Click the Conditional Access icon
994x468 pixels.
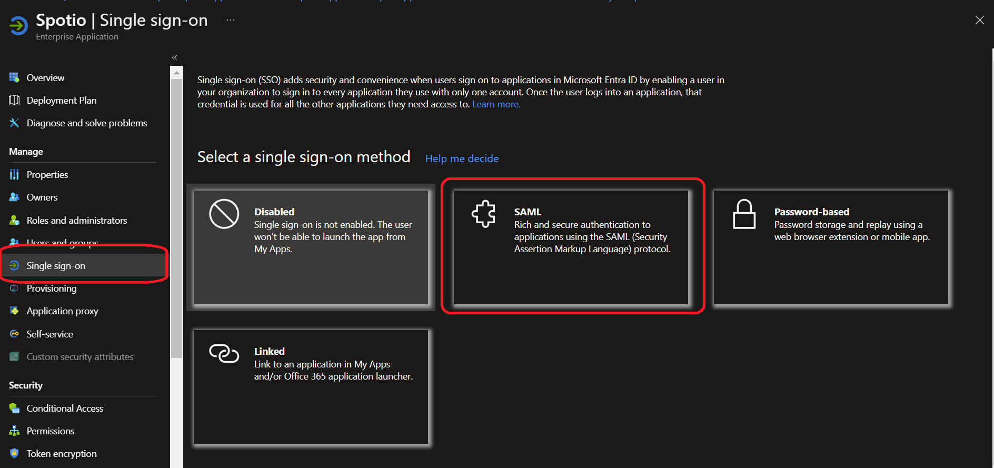pyautogui.click(x=14, y=408)
